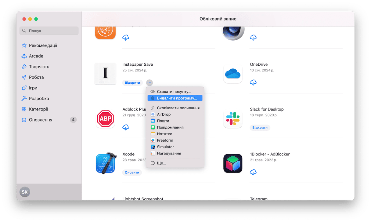Open Оновлення section with 4 badge
Viewport: 371px width, 222px height.
pos(41,120)
